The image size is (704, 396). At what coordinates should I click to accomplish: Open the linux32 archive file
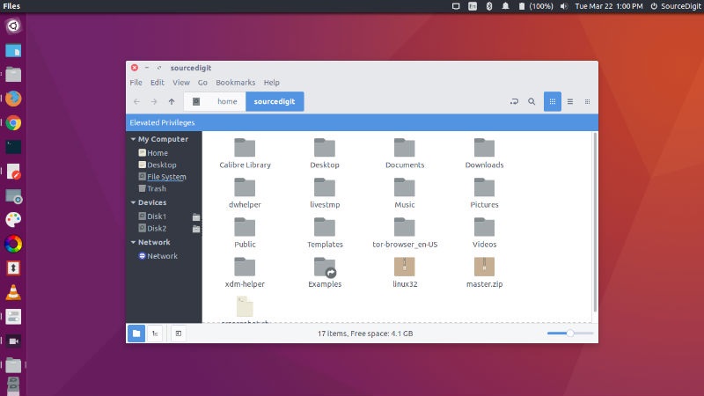(405, 267)
